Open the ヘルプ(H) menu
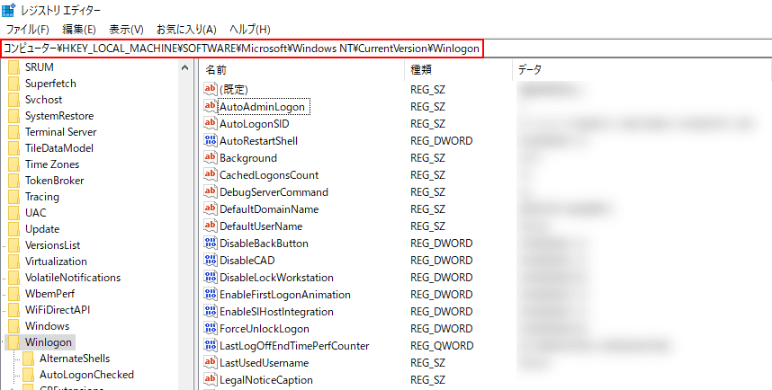Screen dimensions: 772x390 [250, 30]
